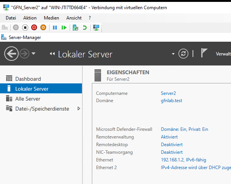
Task: Pause the virtual machine
Action: click(x=55, y=28)
